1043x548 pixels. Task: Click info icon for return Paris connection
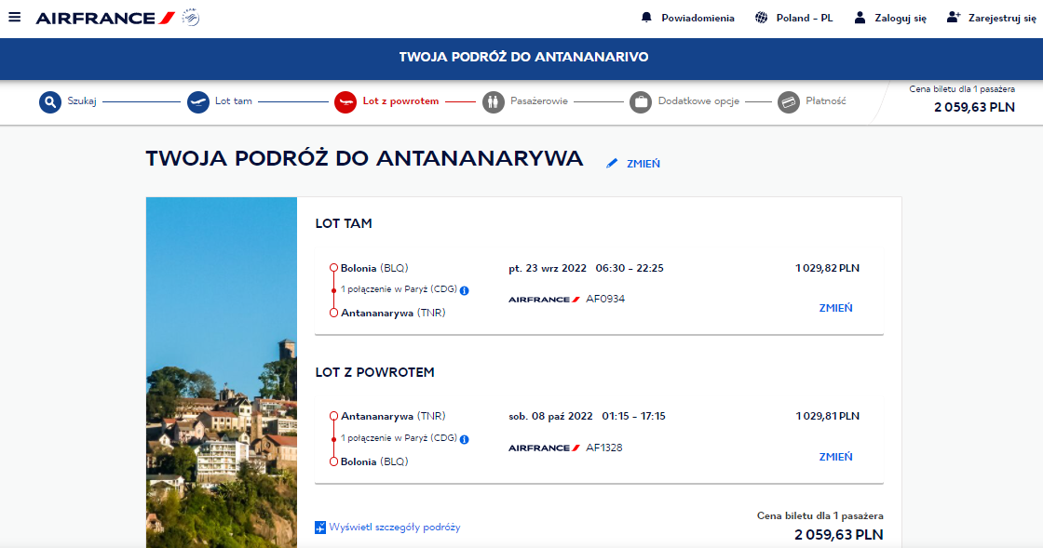(465, 439)
